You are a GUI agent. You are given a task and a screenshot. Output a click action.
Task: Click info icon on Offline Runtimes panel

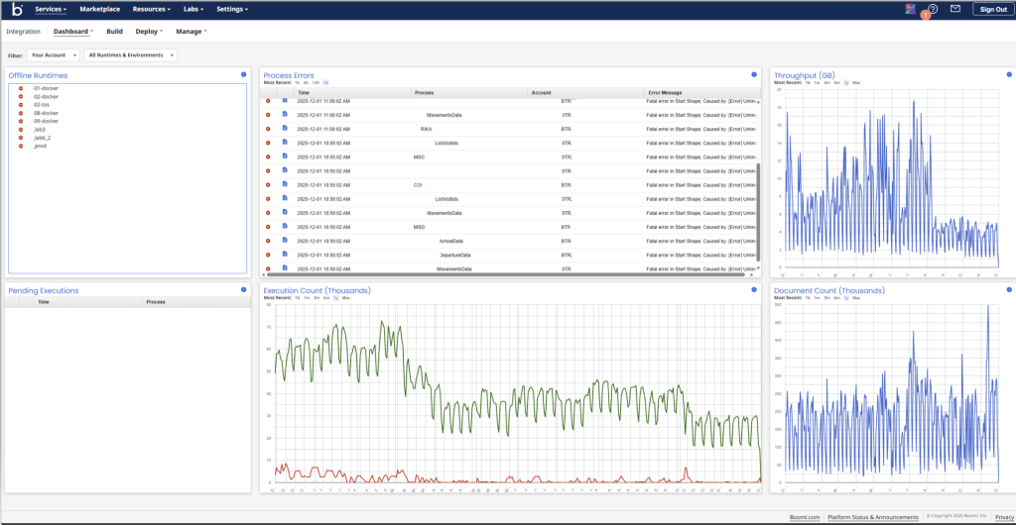[x=243, y=75]
